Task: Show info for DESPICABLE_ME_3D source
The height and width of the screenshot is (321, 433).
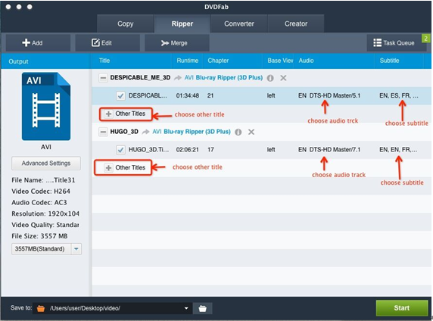Action: [270, 78]
